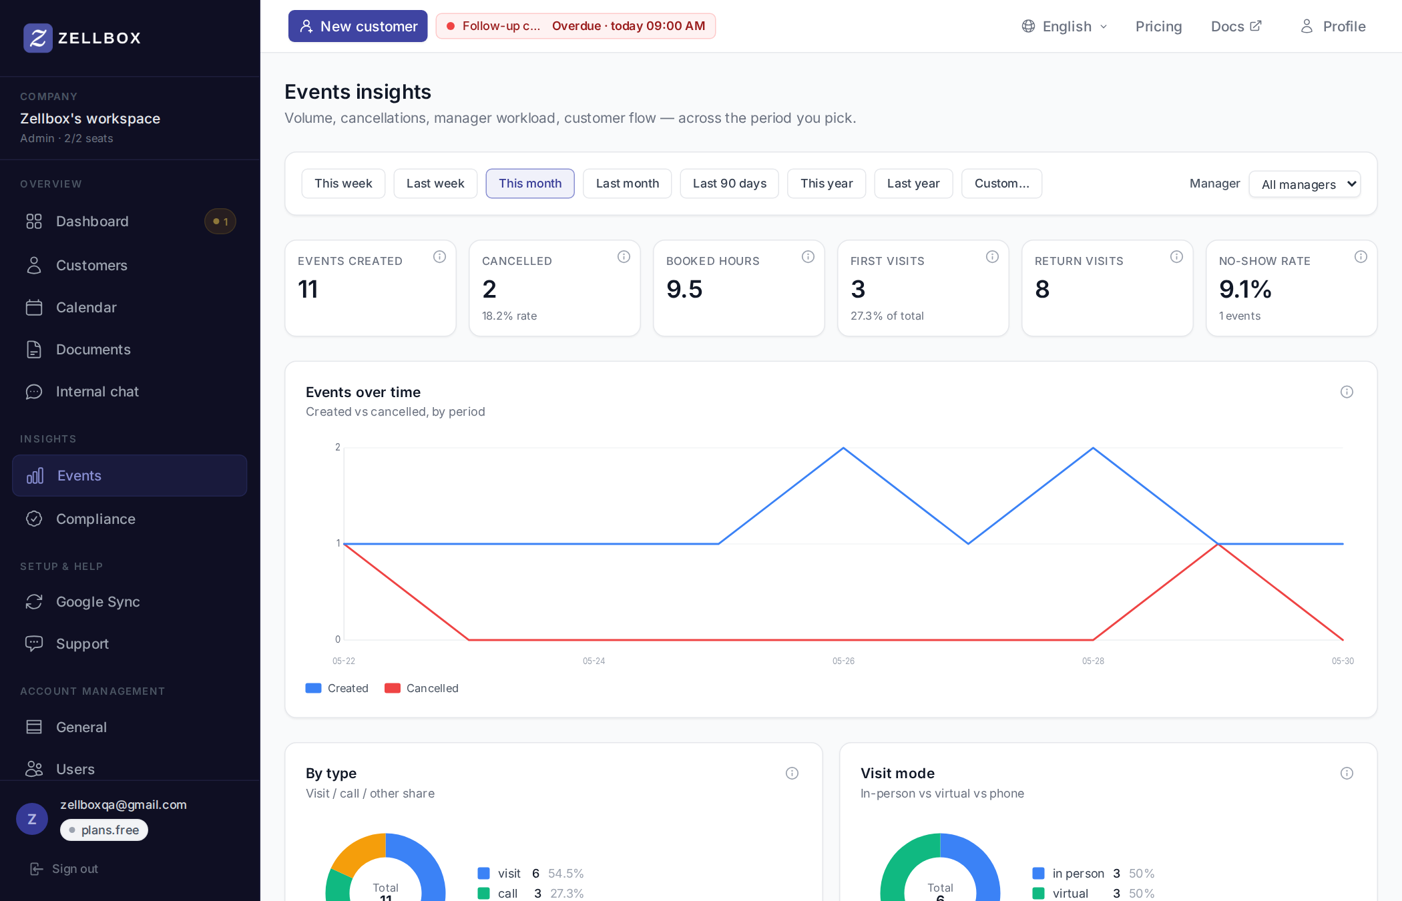Viewport: 1402px width, 901px height.
Task: Click the Users people icon
Action: (34, 770)
